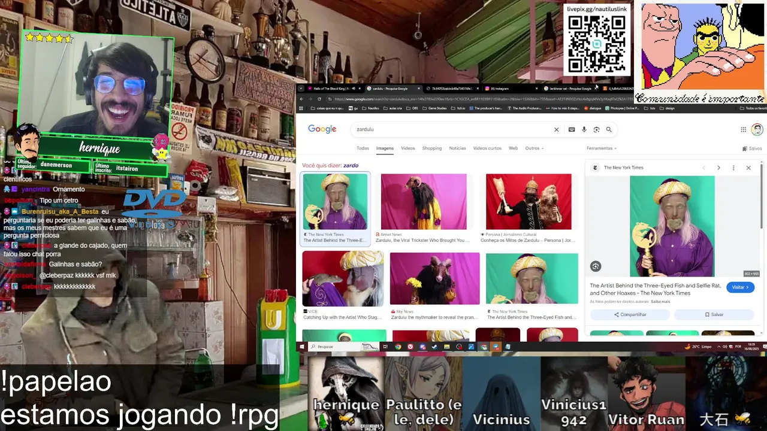Reload the page in the browser toolbar
Screen dimensions: 767x431
(x=319, y=99)
